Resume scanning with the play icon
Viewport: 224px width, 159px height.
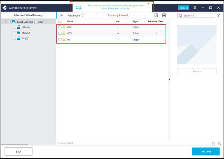156,15
